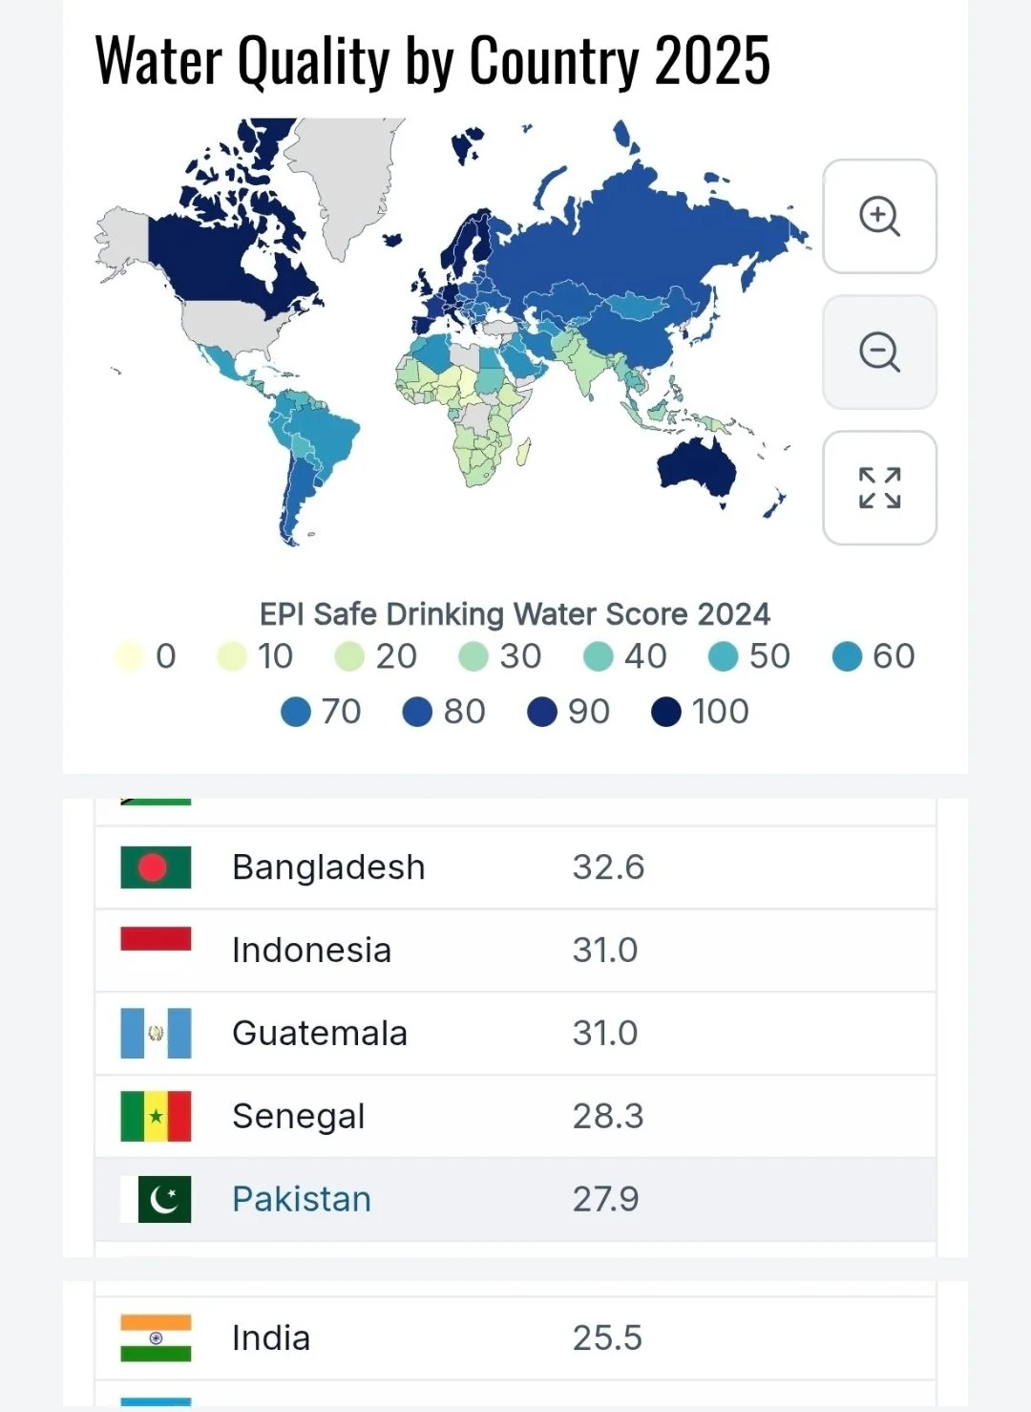Click the map zoom out button
The height and width of the screenshot is (1412, 1031).
(879, 352)
